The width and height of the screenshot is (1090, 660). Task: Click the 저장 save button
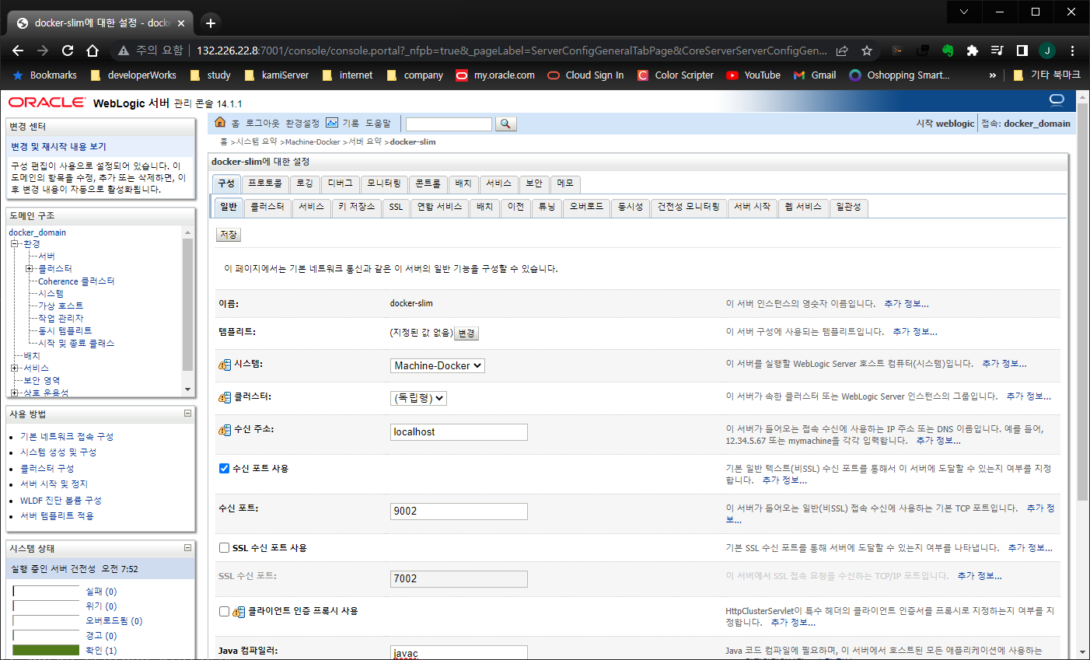229,235
